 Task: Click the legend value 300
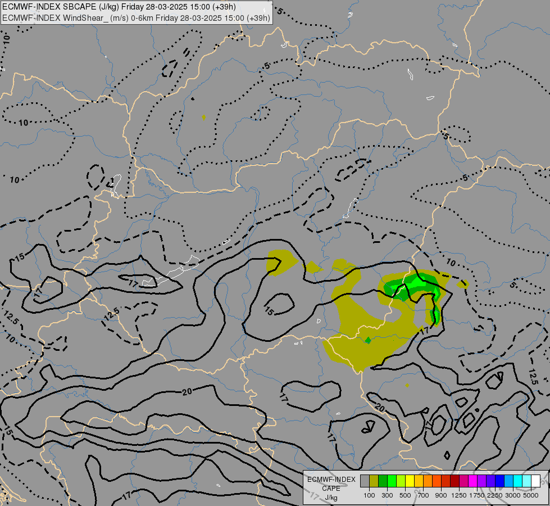(387, 495)
